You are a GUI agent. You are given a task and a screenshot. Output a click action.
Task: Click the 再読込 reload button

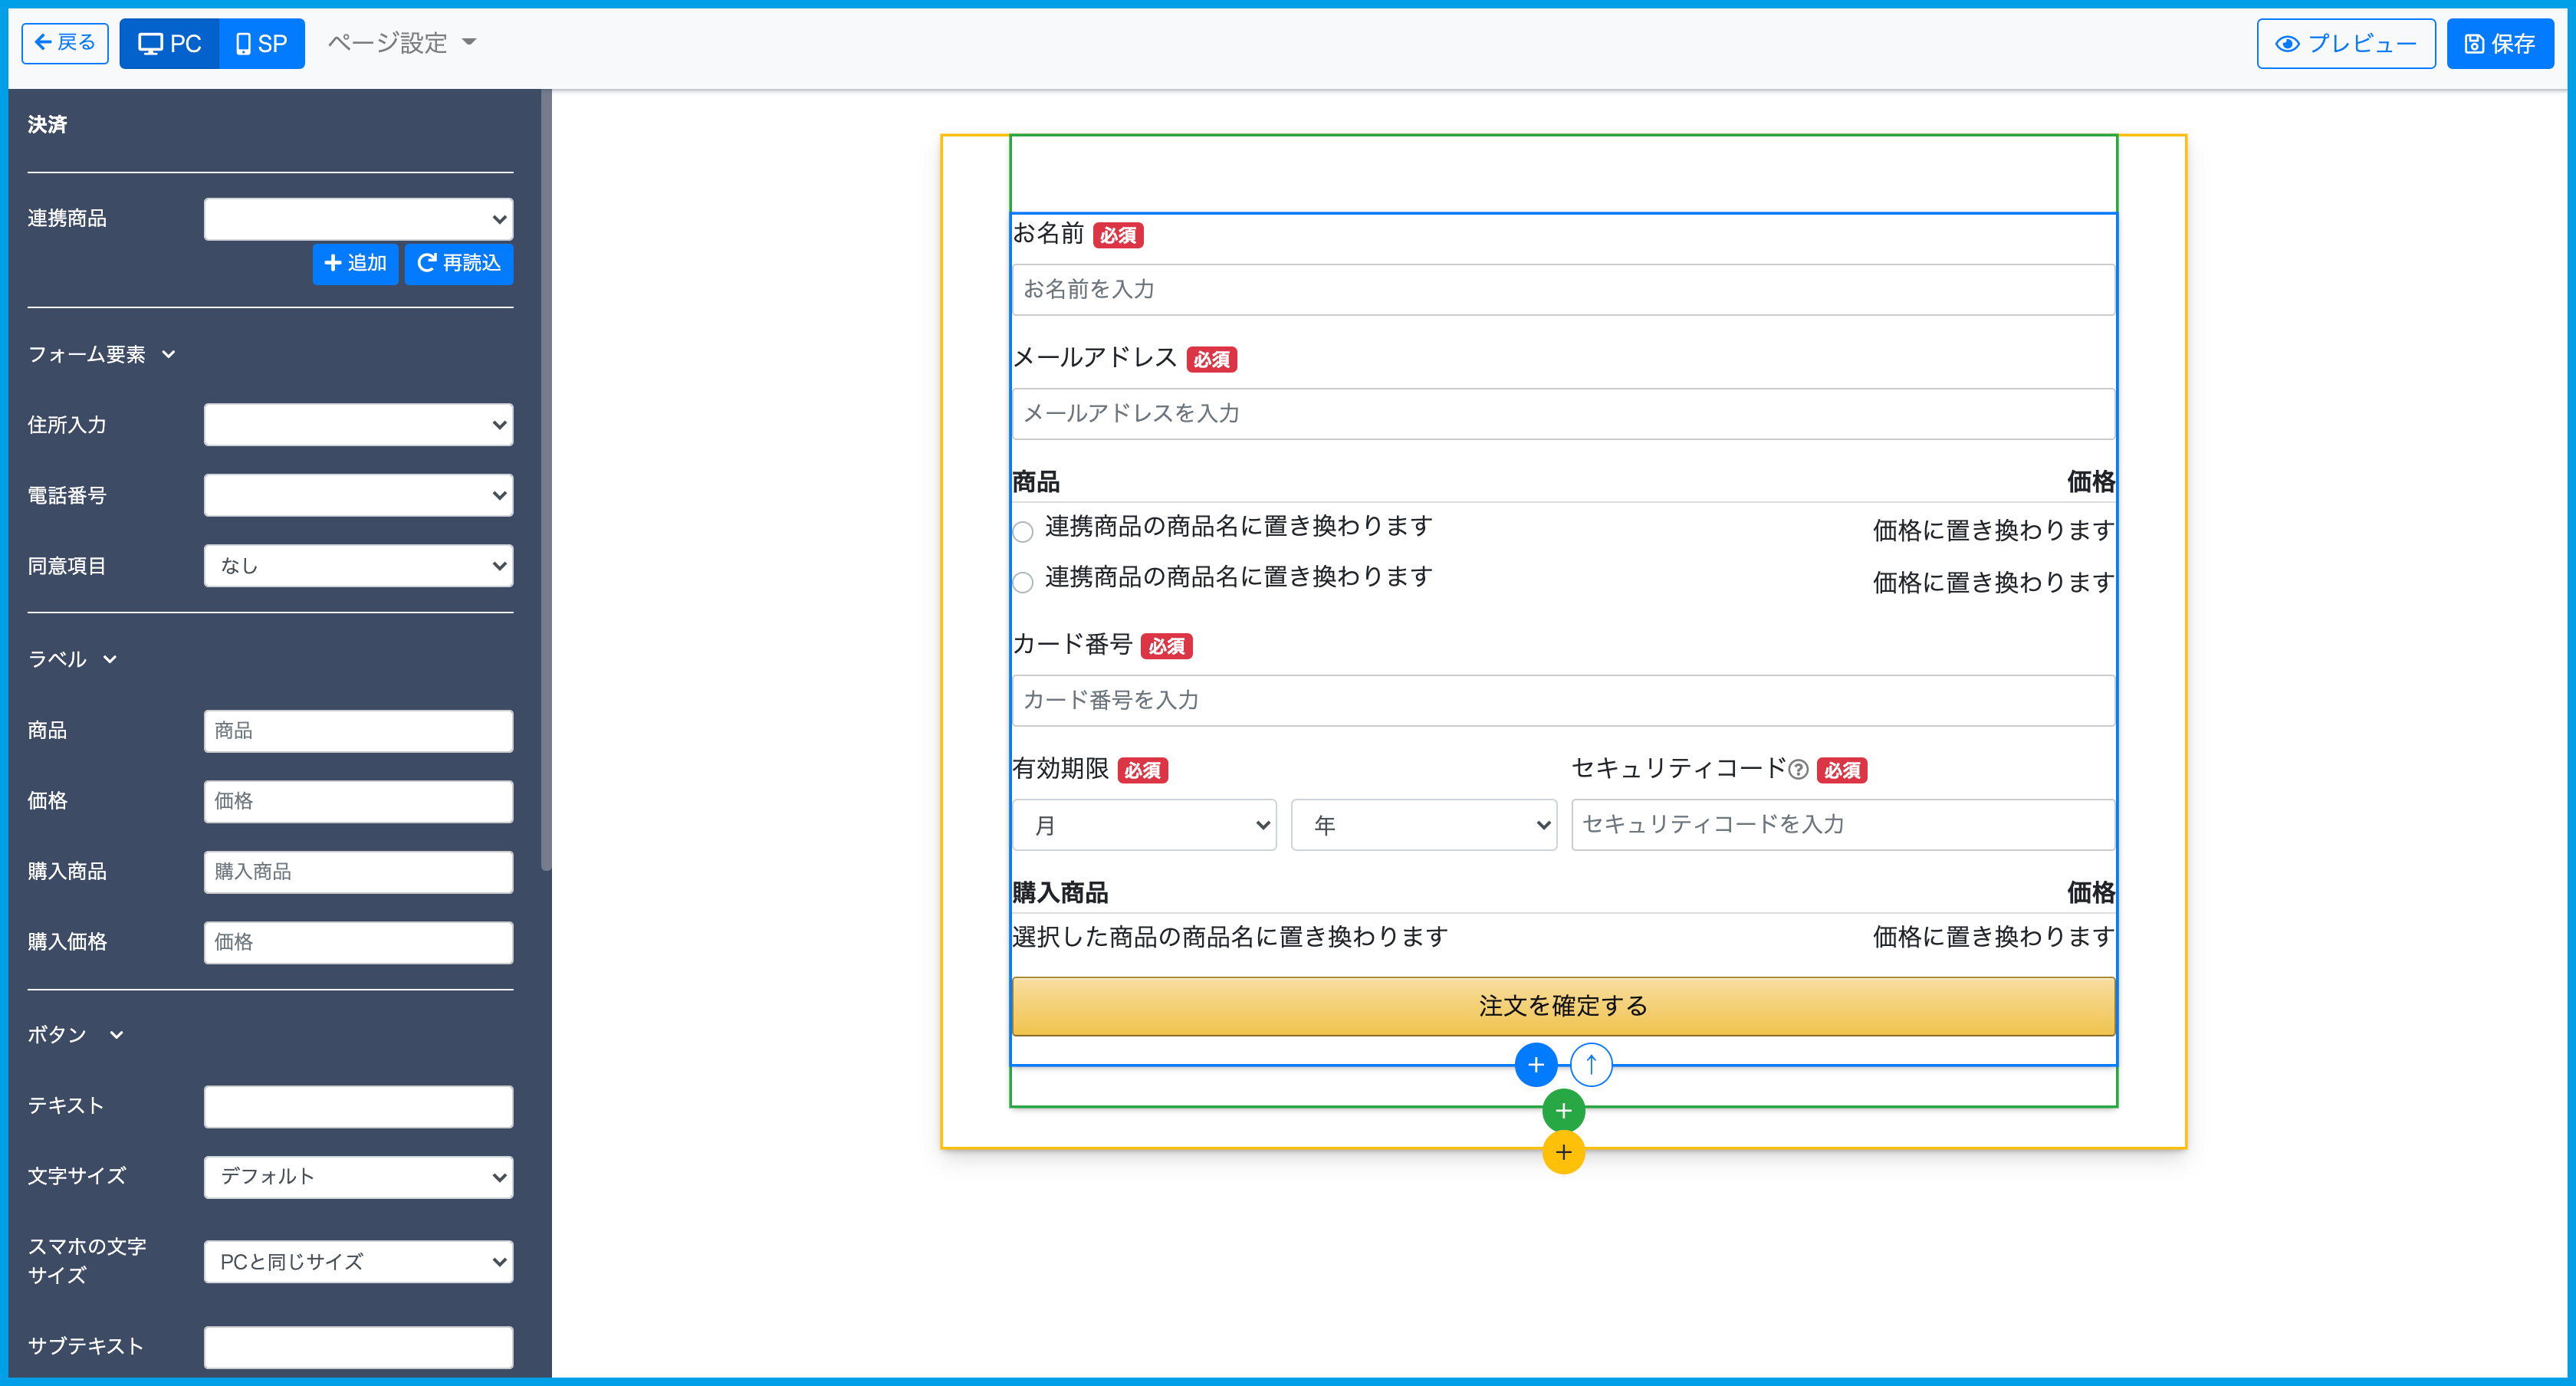pyautogui.click(x=459, y=263)
